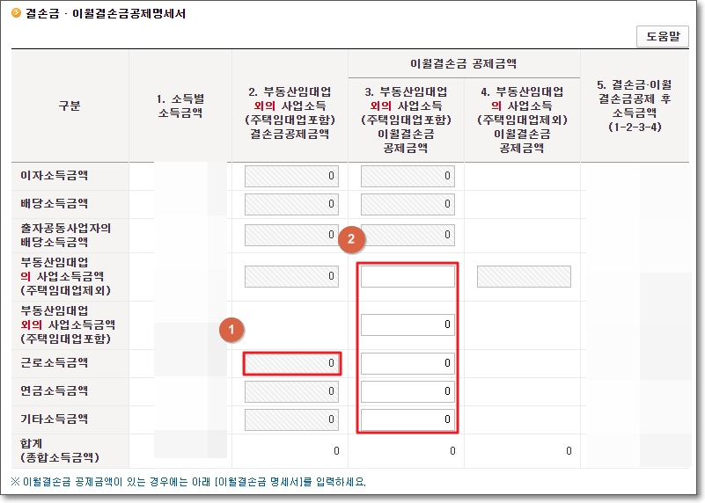Screen dimensions: 705x503
Task: Click the 이월결손금 공제금액 group header
Action: [464, 63]
